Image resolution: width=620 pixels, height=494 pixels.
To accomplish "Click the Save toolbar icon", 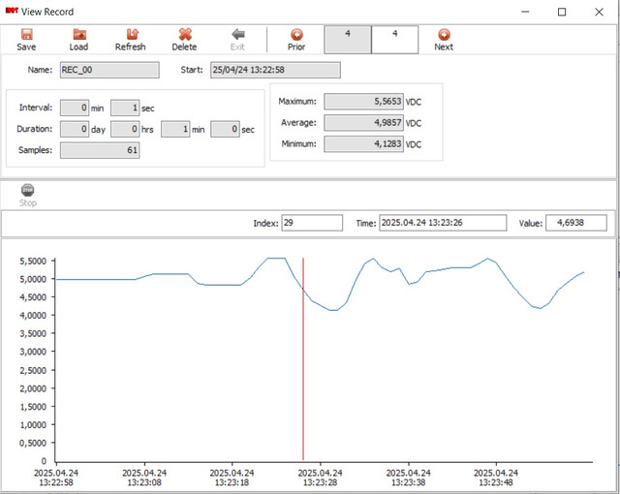I will coord(26,35).
